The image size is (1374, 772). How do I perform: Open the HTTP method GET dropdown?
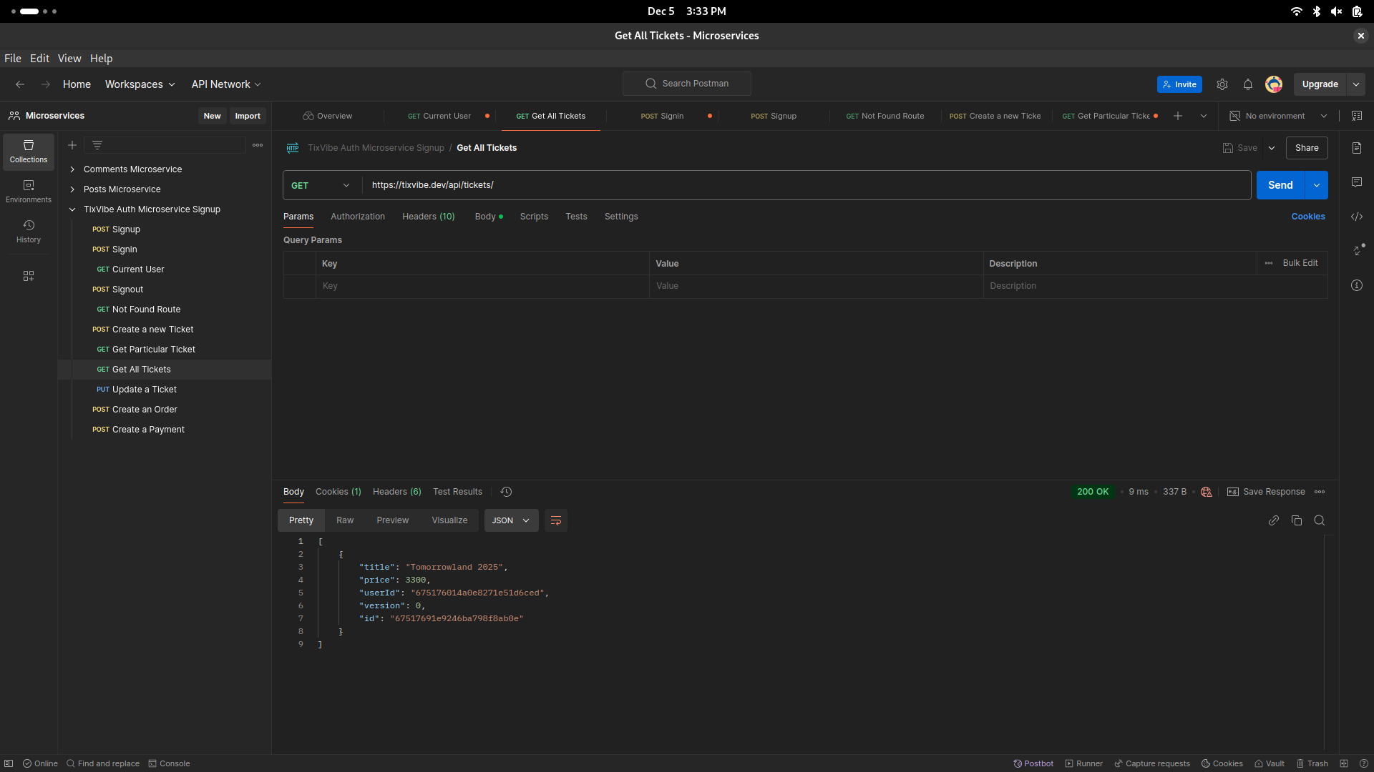(322, 185)
